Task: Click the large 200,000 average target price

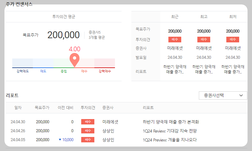Action: (64, 35)
